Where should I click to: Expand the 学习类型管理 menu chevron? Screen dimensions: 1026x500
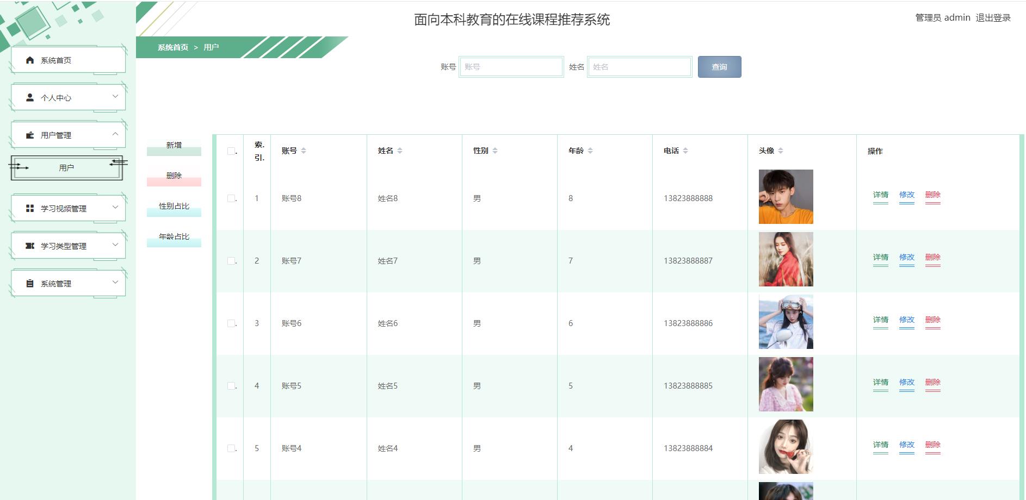(115, 245)
